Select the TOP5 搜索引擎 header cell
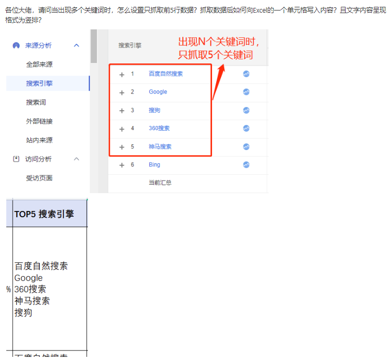Image resolution: width=388 pixels, height=360 pixels. pyautogui.click(x=50, y=214)
